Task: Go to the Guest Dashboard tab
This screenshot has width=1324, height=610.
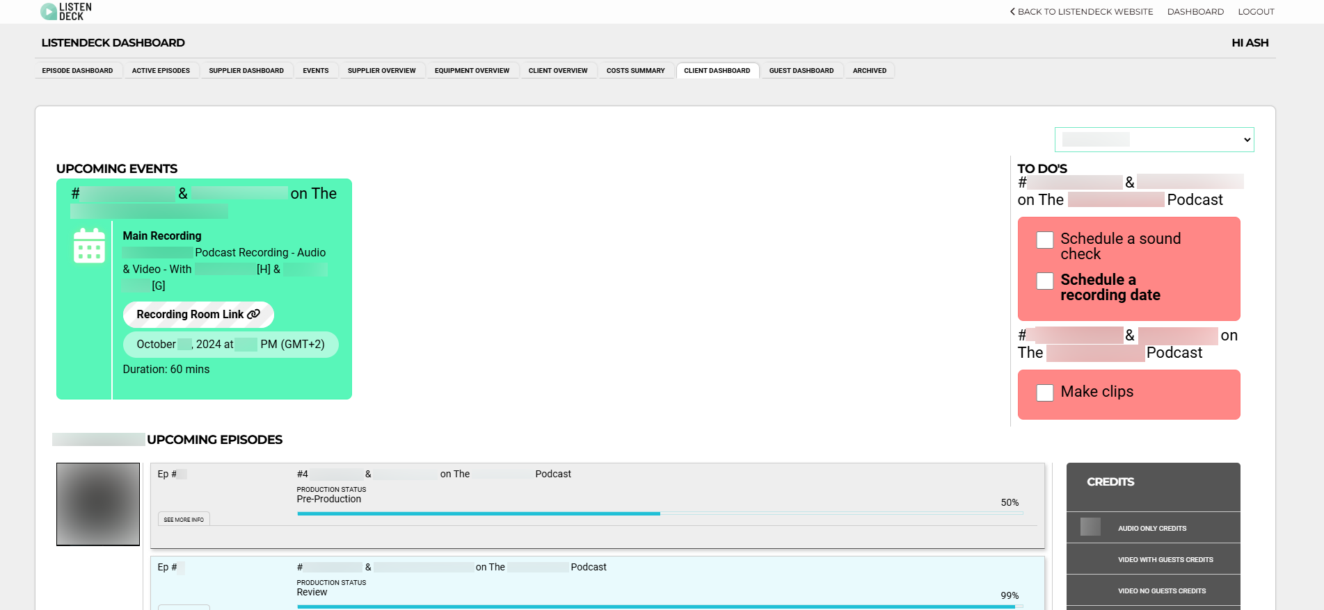Action: pyautogui.click(x=801, y=71)
